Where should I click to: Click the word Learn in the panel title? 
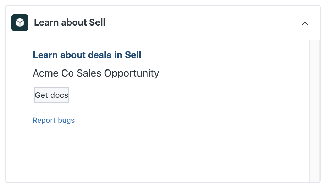click(46, 22)
